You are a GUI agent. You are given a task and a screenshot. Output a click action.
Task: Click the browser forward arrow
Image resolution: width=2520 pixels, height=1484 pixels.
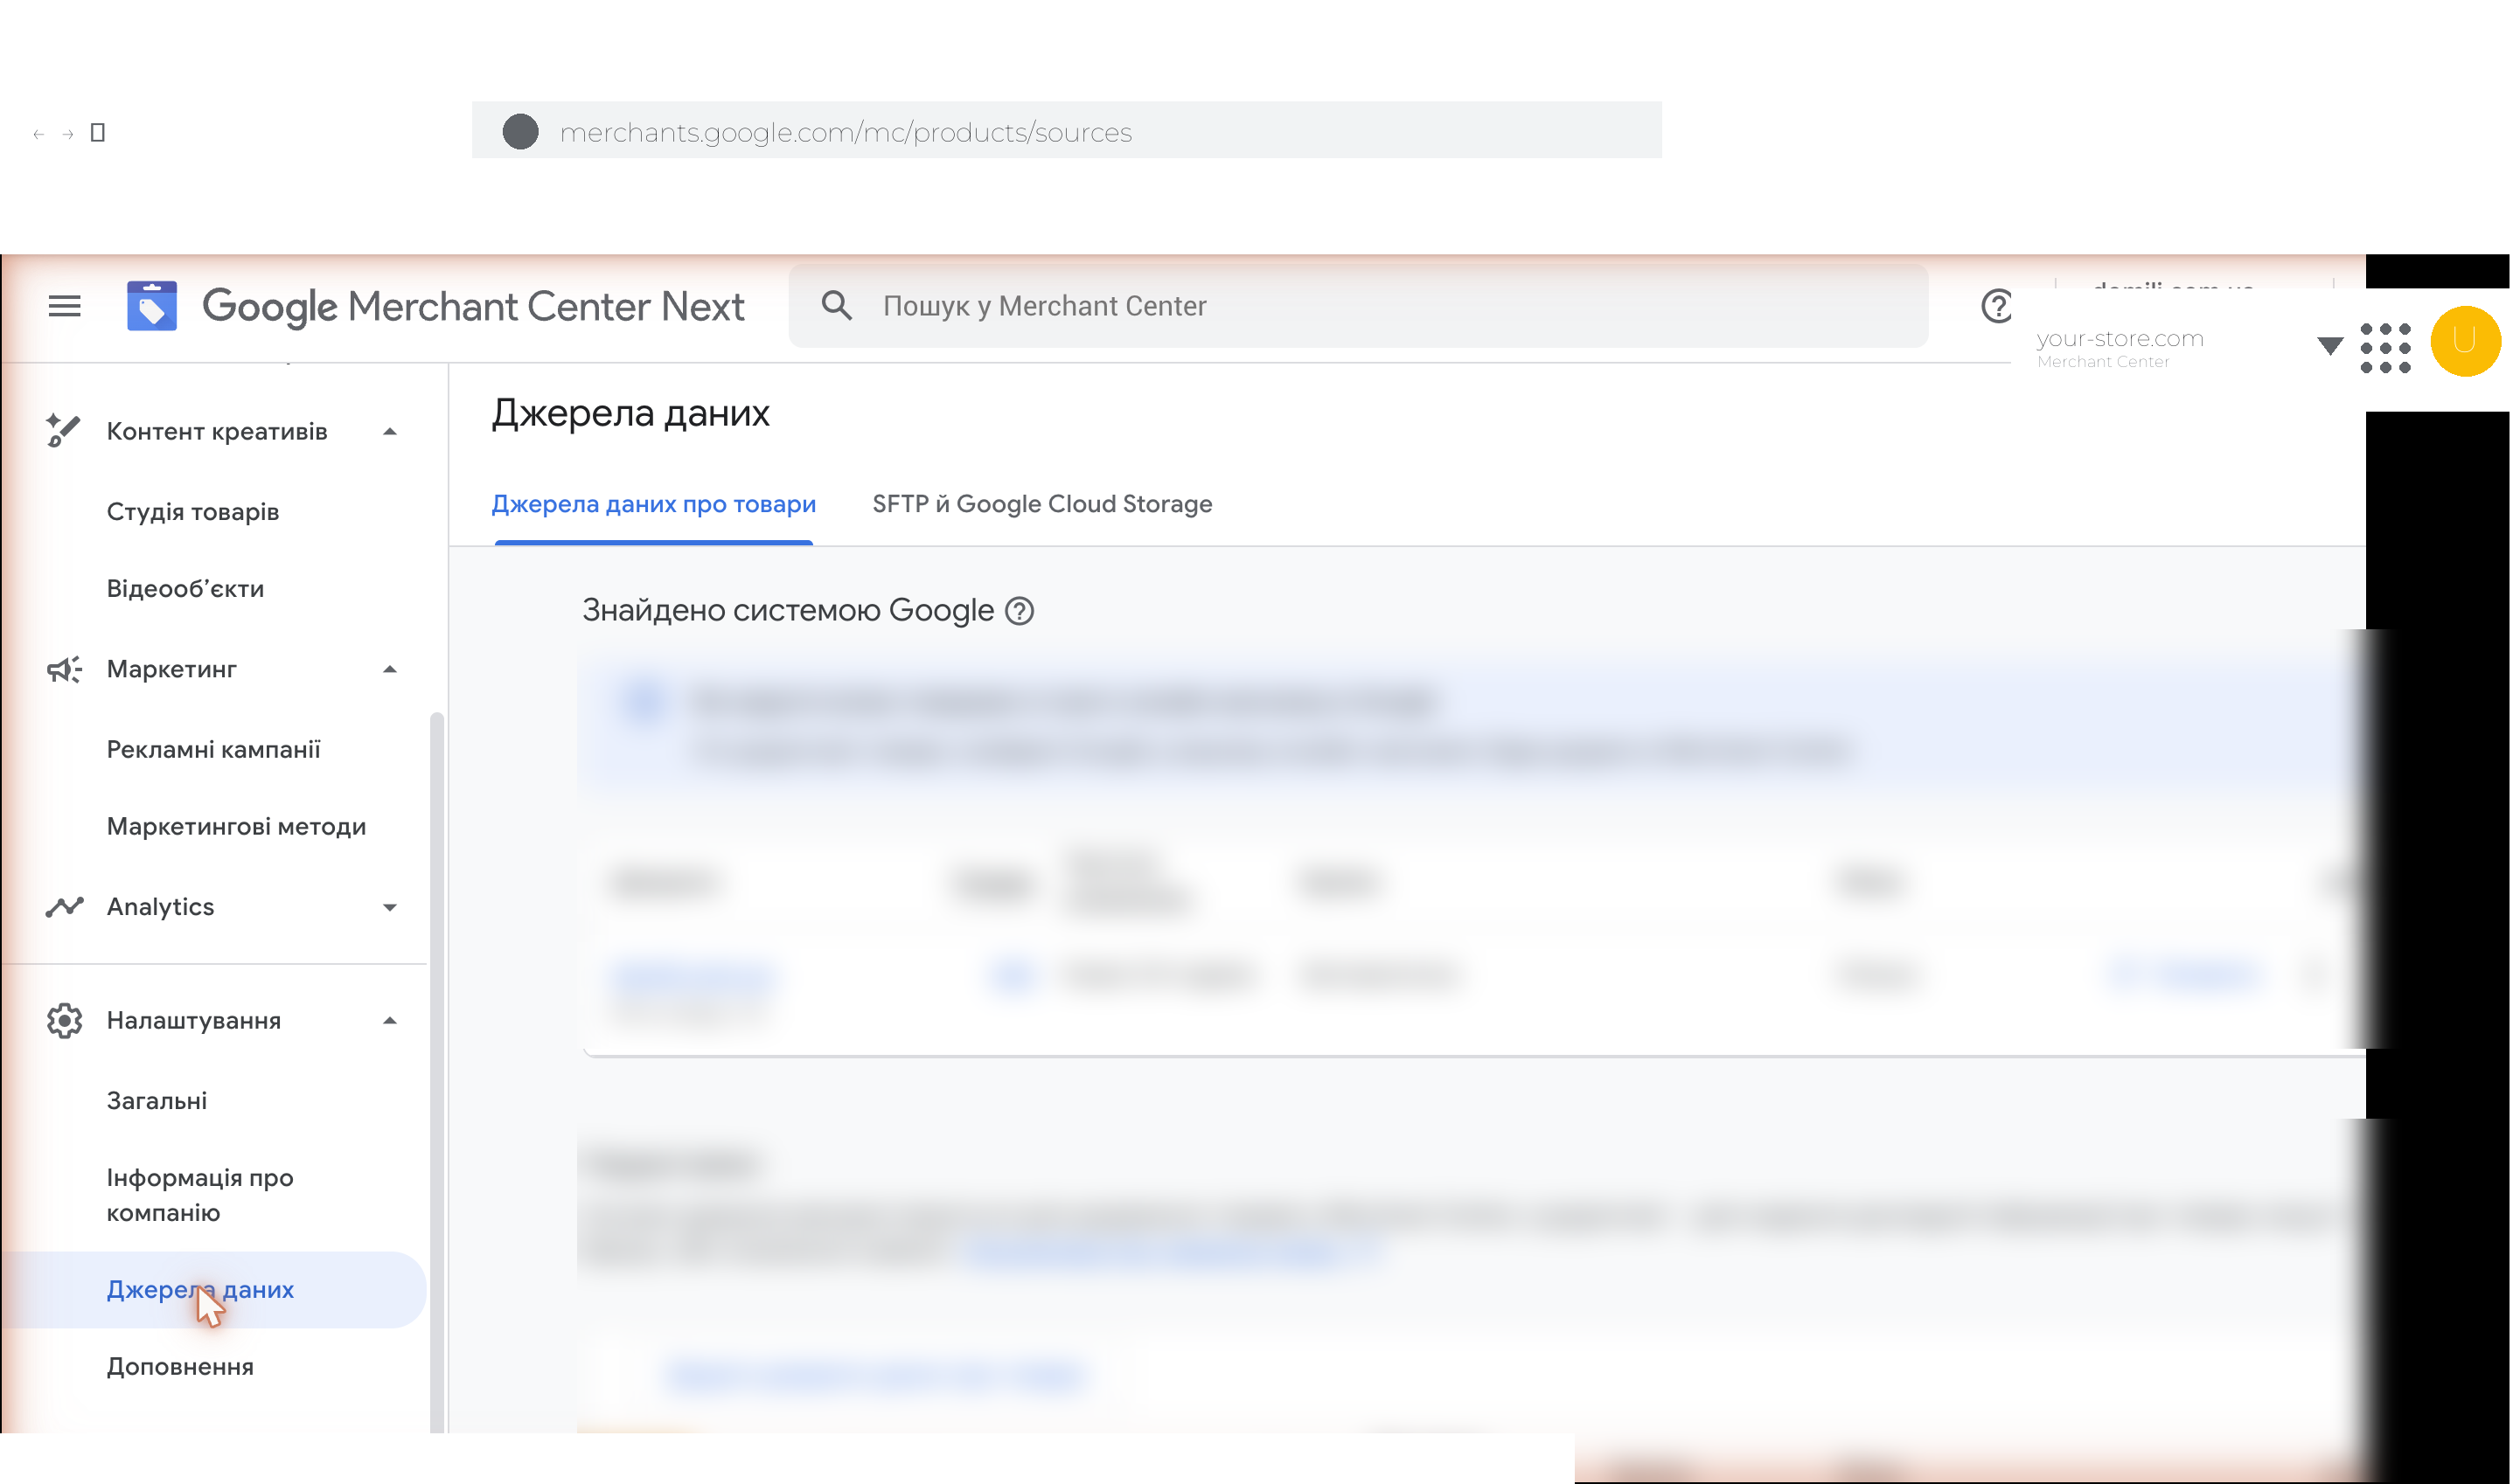67,134
